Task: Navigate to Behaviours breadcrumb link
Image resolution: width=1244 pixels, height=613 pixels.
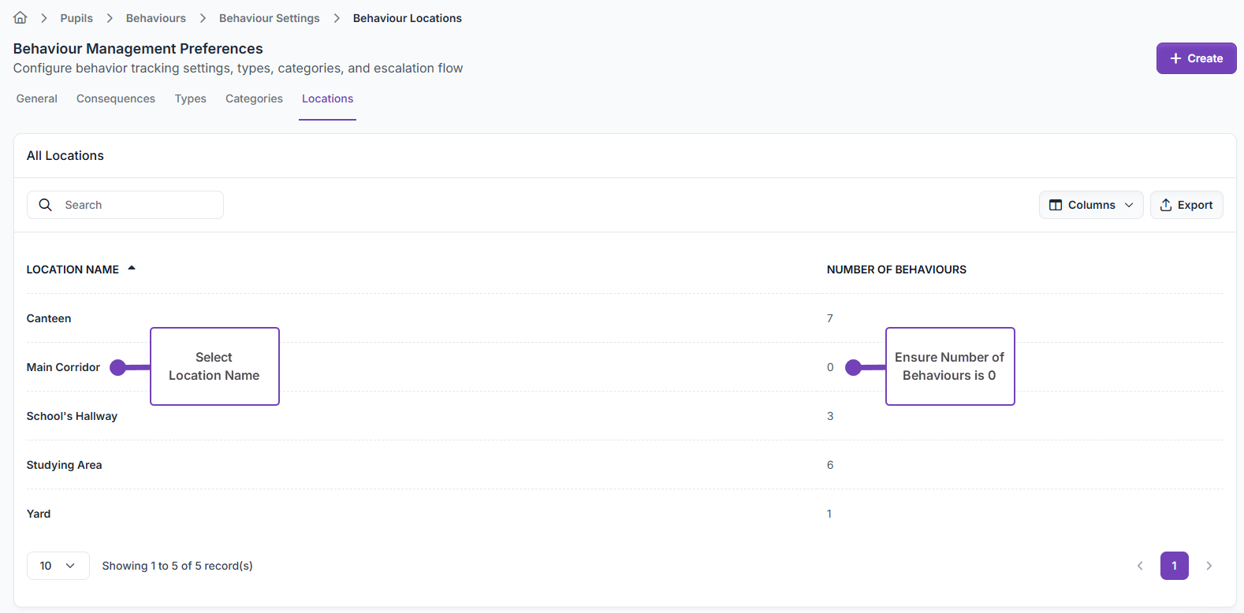Action: pyautogui.click(x=156, y=18)
